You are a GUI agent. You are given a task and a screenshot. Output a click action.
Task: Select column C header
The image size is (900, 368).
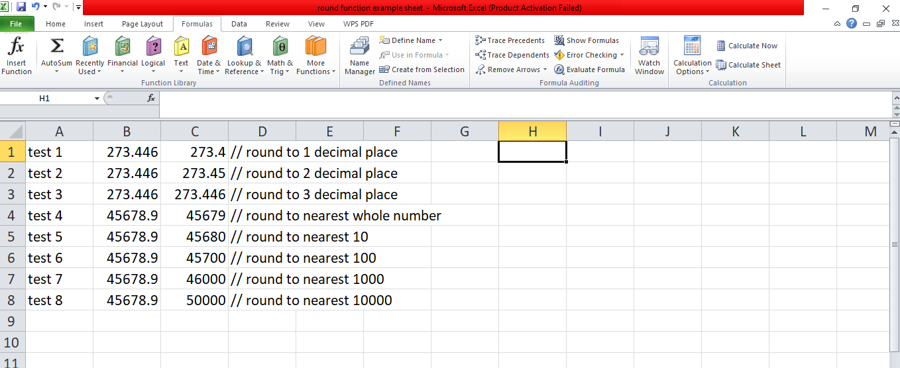(194, 131)
